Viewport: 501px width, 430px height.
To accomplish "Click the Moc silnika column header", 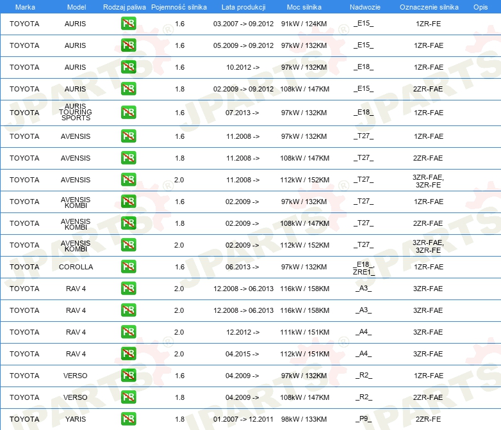I will [304, 7].
